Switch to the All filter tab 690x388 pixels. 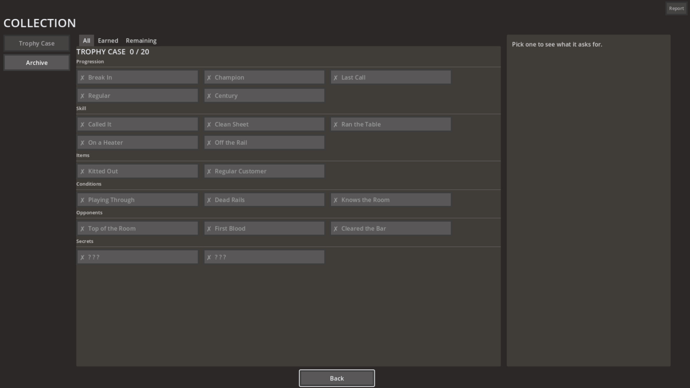point(87,41)
